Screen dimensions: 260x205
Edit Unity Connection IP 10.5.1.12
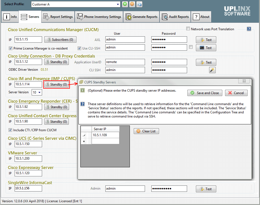click(x=28, y=62)
